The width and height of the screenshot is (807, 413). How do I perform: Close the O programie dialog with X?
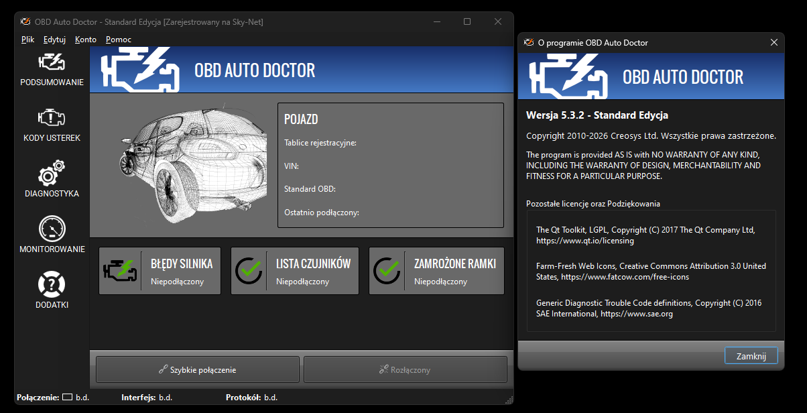pyautogui.click(x=774, y=42)
